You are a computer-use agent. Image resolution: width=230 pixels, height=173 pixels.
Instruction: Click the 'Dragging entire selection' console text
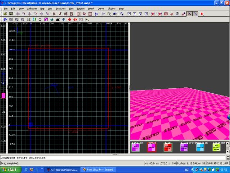point(23,158)
